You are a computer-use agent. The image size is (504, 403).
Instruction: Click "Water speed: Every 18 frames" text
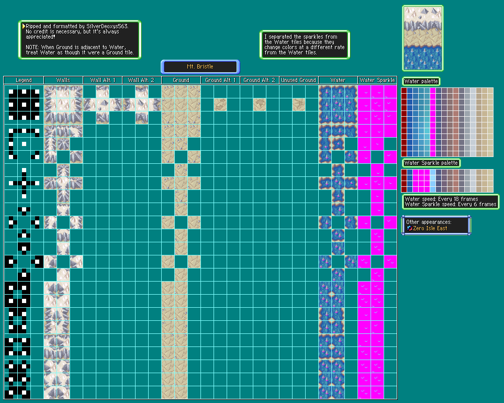[x=441, y=199]
